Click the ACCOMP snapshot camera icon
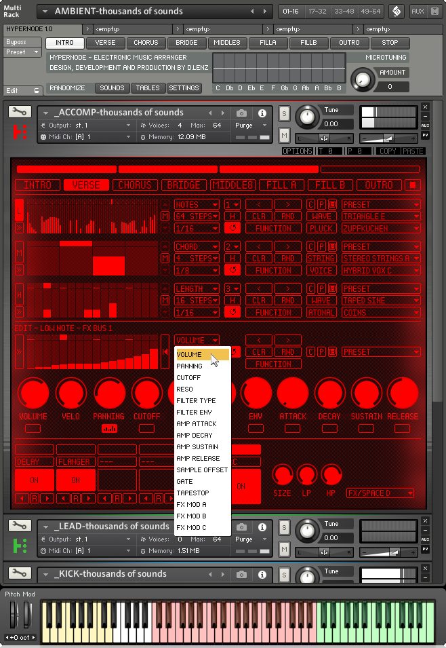The image size is (446, 648). 241,113
